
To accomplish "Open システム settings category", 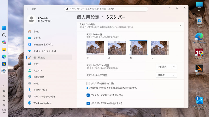I will 49,38.
